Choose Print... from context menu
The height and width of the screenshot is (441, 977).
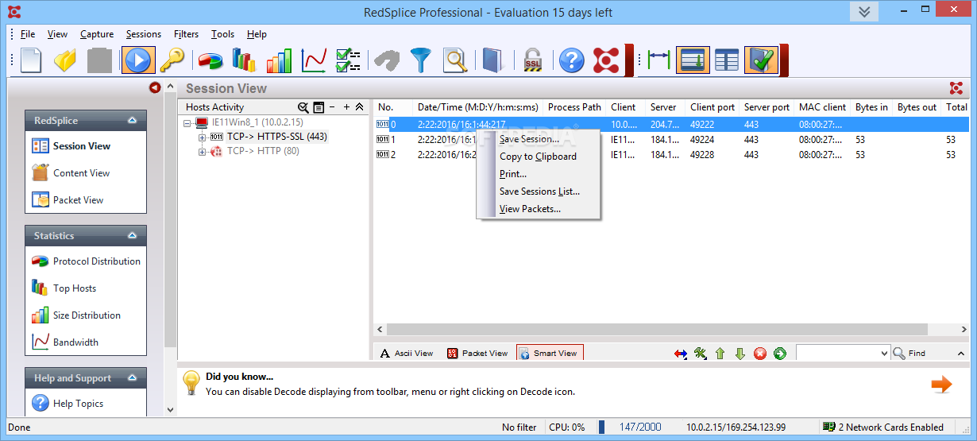coord(539,174)
